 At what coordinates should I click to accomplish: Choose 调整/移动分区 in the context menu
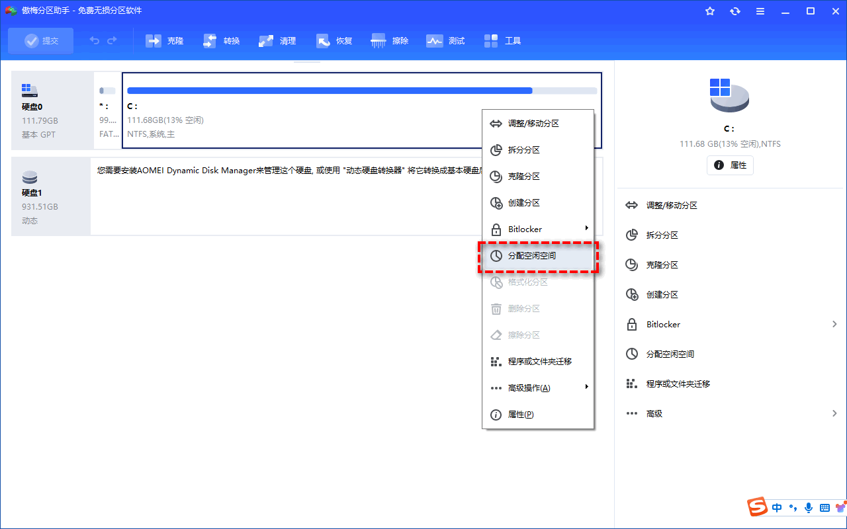[x=538, y=124]
